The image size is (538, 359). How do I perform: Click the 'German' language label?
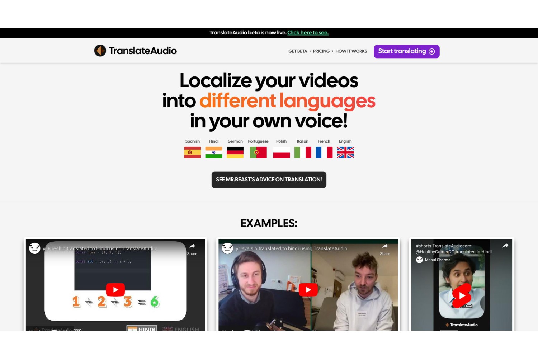(235, 141)
